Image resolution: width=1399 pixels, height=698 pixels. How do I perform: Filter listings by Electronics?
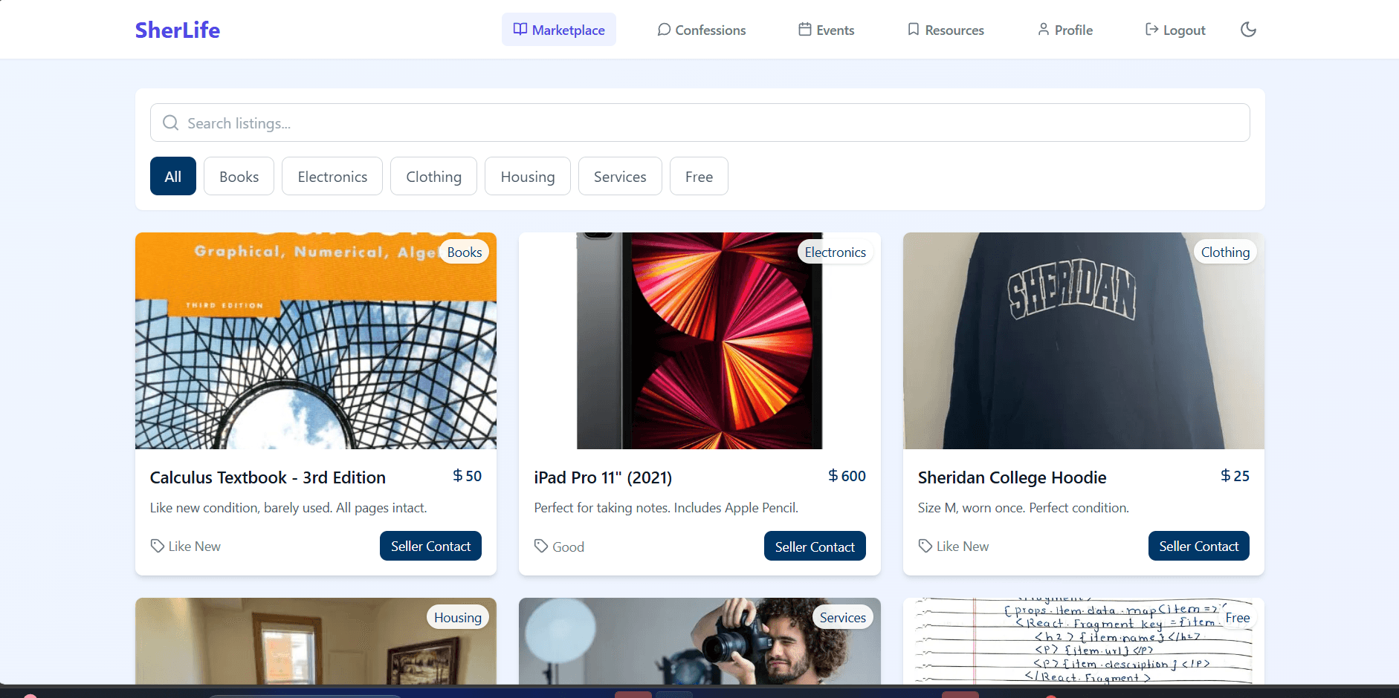coord(332,176)
